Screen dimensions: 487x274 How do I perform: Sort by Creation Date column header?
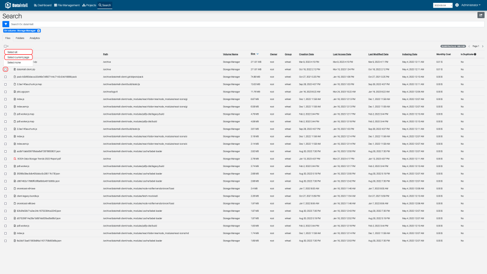click(x=306, y=54)
